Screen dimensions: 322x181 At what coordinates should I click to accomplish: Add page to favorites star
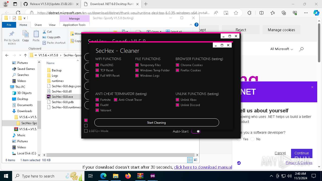(x=236, y=13)
